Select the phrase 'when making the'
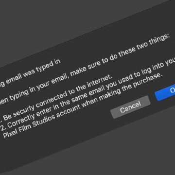This screenshot has height=175, width=175. point(104,97)
